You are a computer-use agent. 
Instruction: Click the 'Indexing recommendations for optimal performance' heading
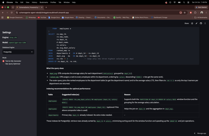[x=68, y=89]
